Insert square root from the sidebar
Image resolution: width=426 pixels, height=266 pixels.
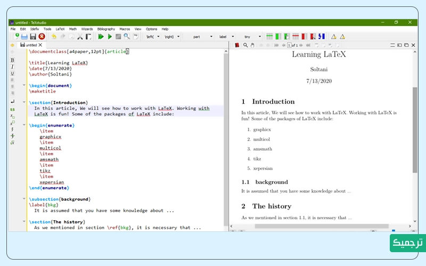click(12, 143)
